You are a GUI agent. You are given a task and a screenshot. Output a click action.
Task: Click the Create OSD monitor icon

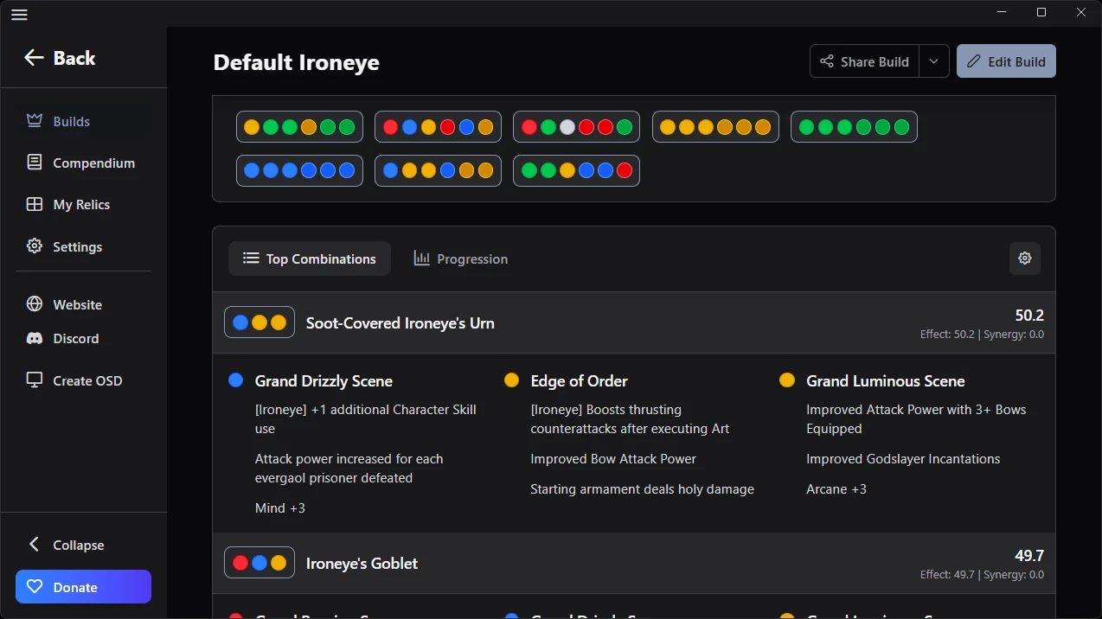[35, 380]
